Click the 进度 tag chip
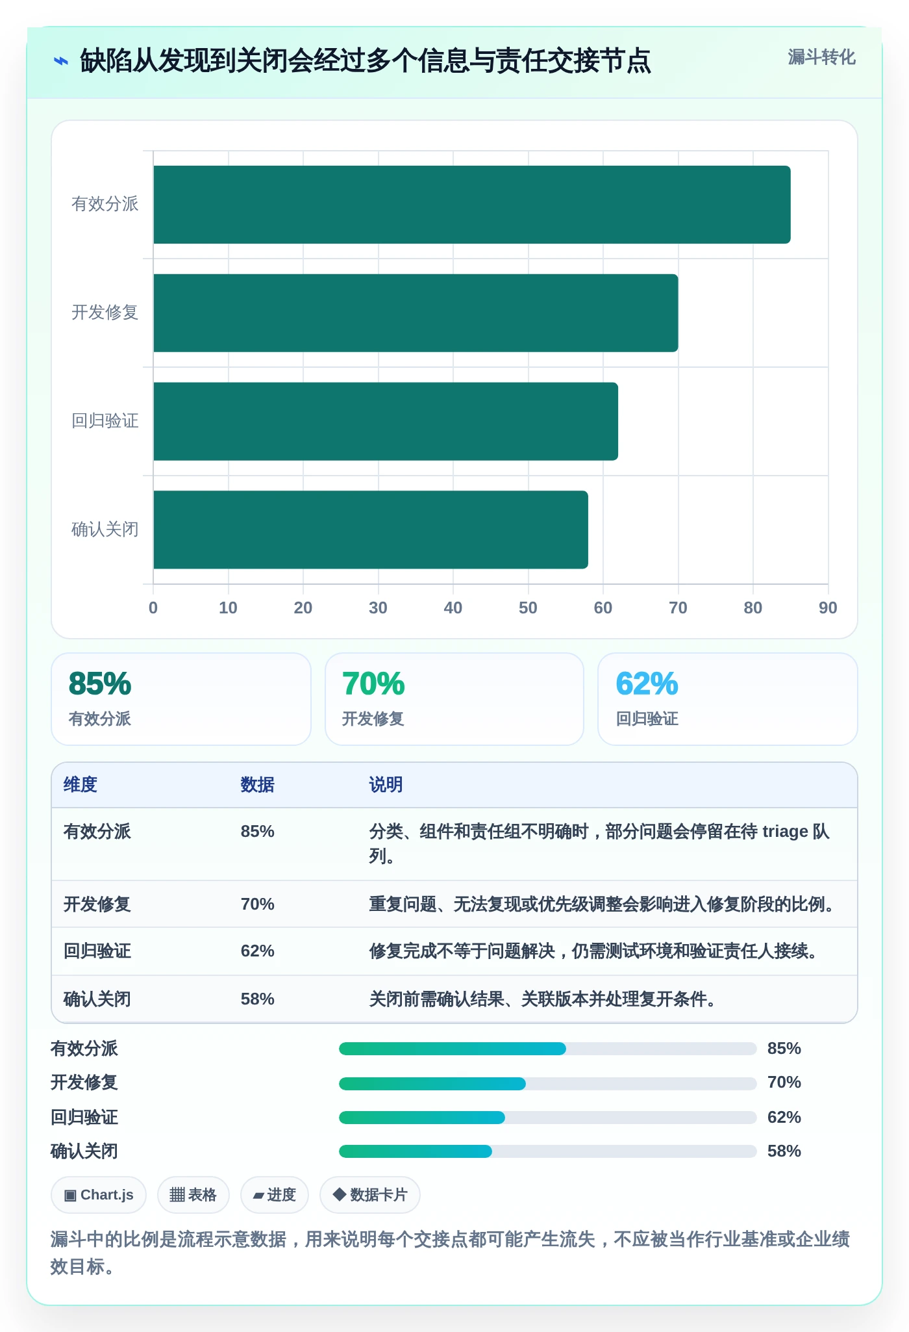The height and width of the screenshot is (1332, 909). pyautogui.click(x=274, y=1194)
